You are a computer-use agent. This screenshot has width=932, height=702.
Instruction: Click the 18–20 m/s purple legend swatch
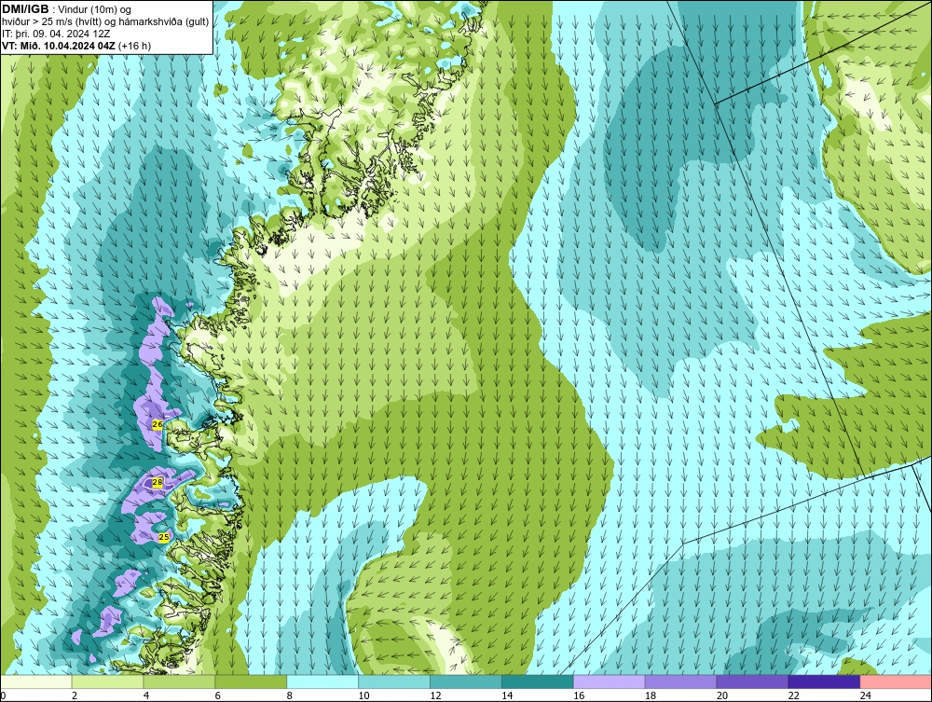click(x=680, y=681)
